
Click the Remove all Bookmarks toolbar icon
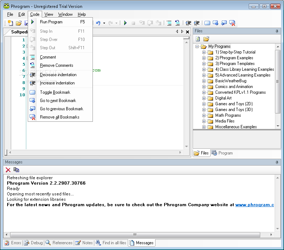[x=232, y=23]
